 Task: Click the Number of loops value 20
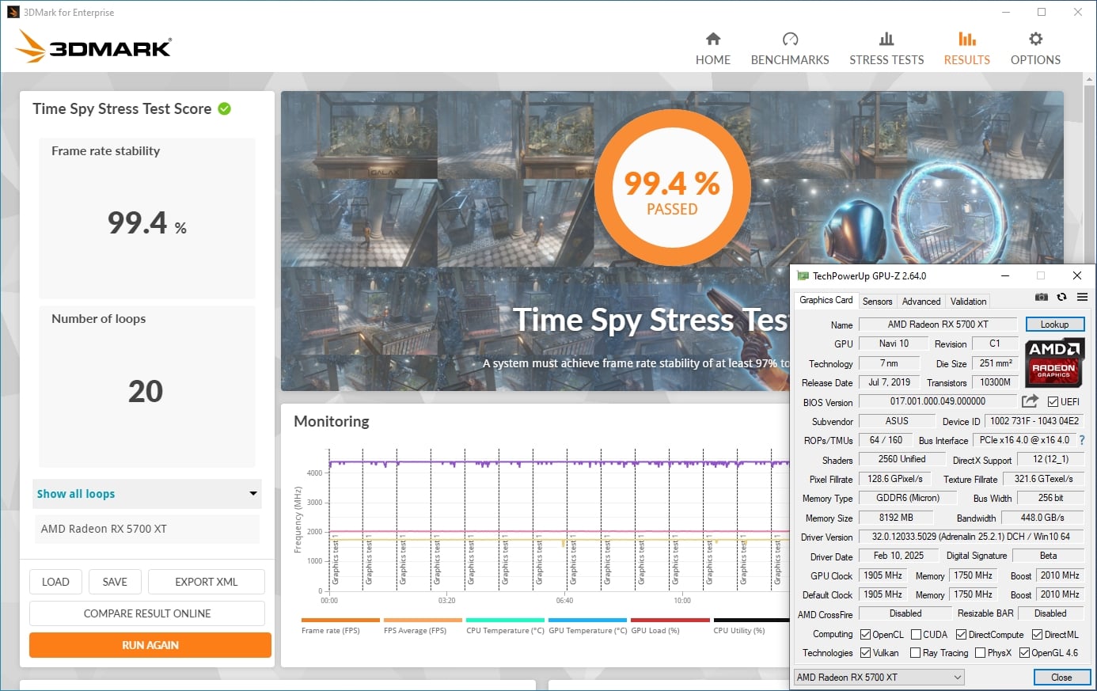pos(146,391)
